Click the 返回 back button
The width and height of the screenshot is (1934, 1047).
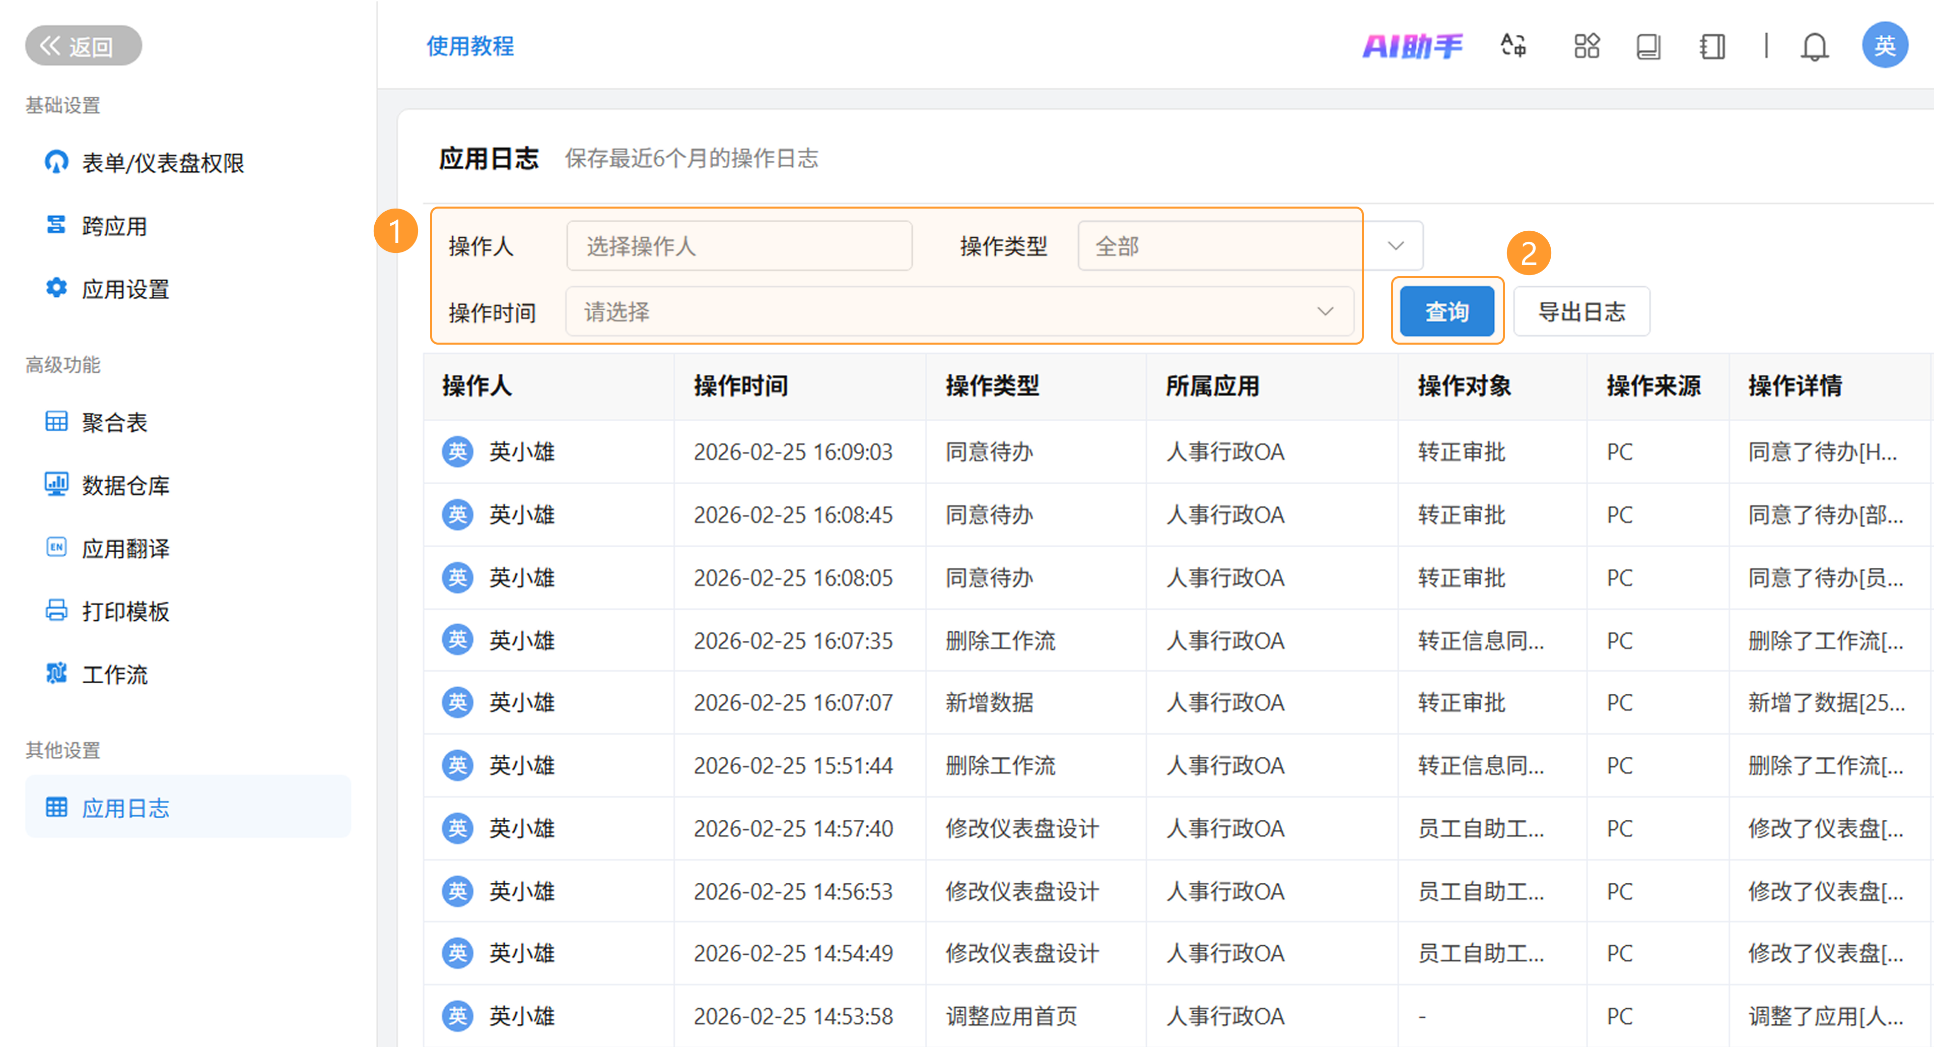[x=83, y=46]
